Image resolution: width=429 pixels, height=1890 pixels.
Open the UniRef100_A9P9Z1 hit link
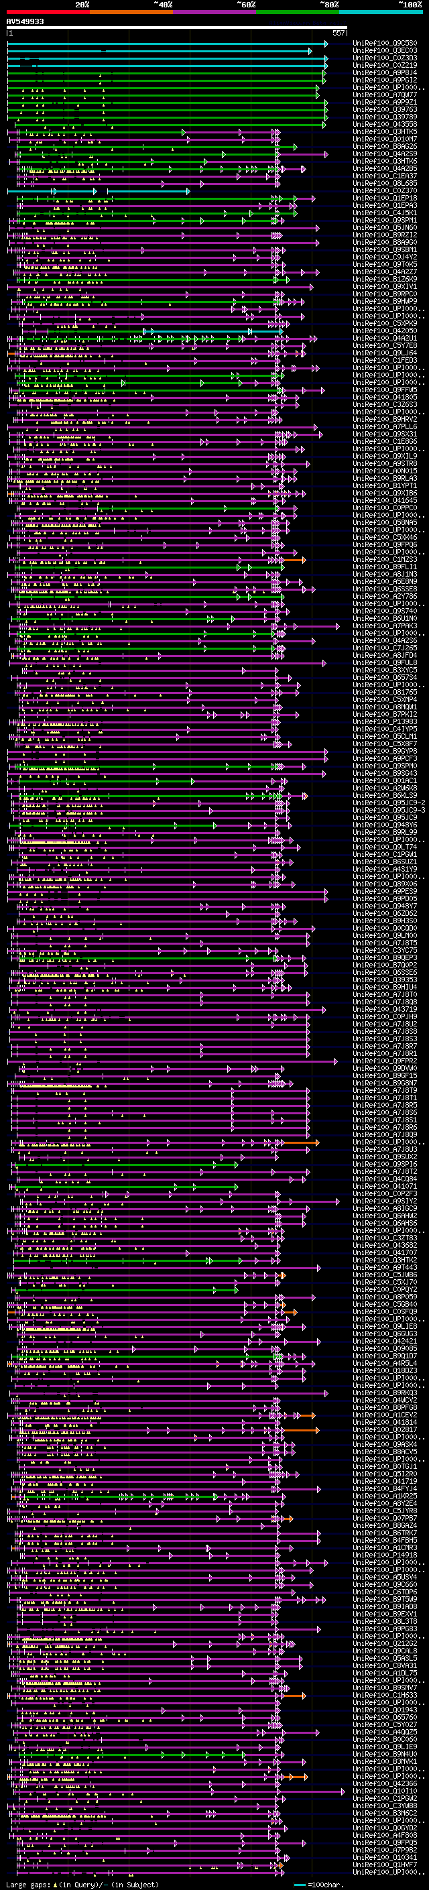[385, 102]
